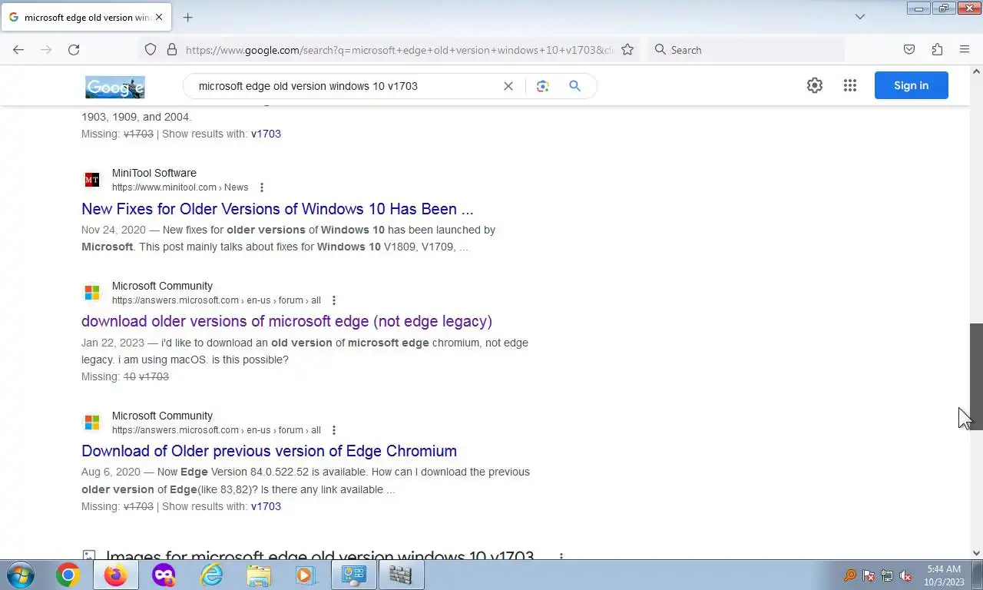Image resolution: width=983 pixels, height=590 pixels.
Task: Open 'download older versions of microsoft edge' result
Action: click(x=286, y=321)
